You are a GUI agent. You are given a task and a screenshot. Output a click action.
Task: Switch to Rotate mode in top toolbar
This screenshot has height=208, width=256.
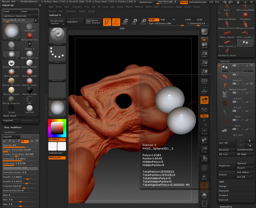click(143, 22)
